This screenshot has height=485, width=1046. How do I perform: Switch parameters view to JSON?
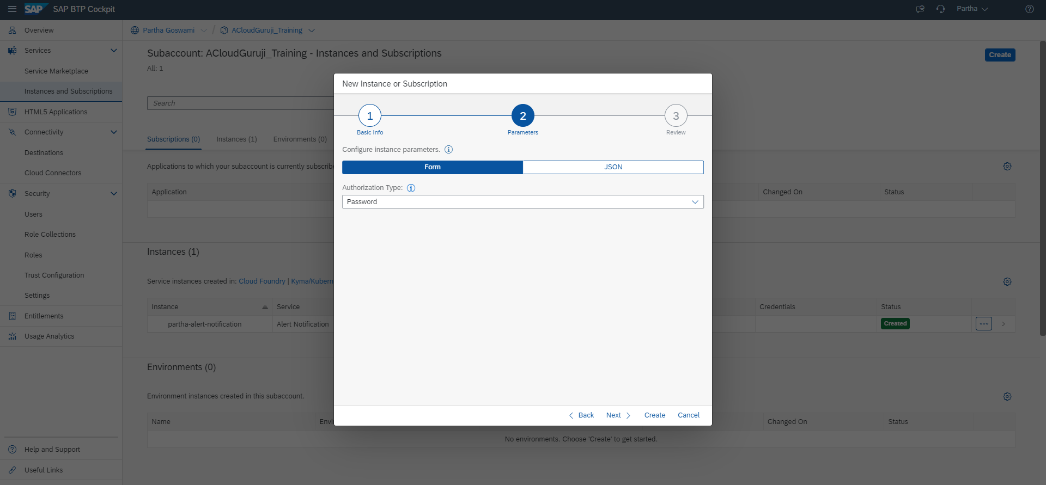tap(613, 167)
